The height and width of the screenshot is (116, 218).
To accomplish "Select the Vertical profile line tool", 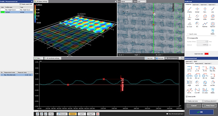I will [x=197, y=10].
